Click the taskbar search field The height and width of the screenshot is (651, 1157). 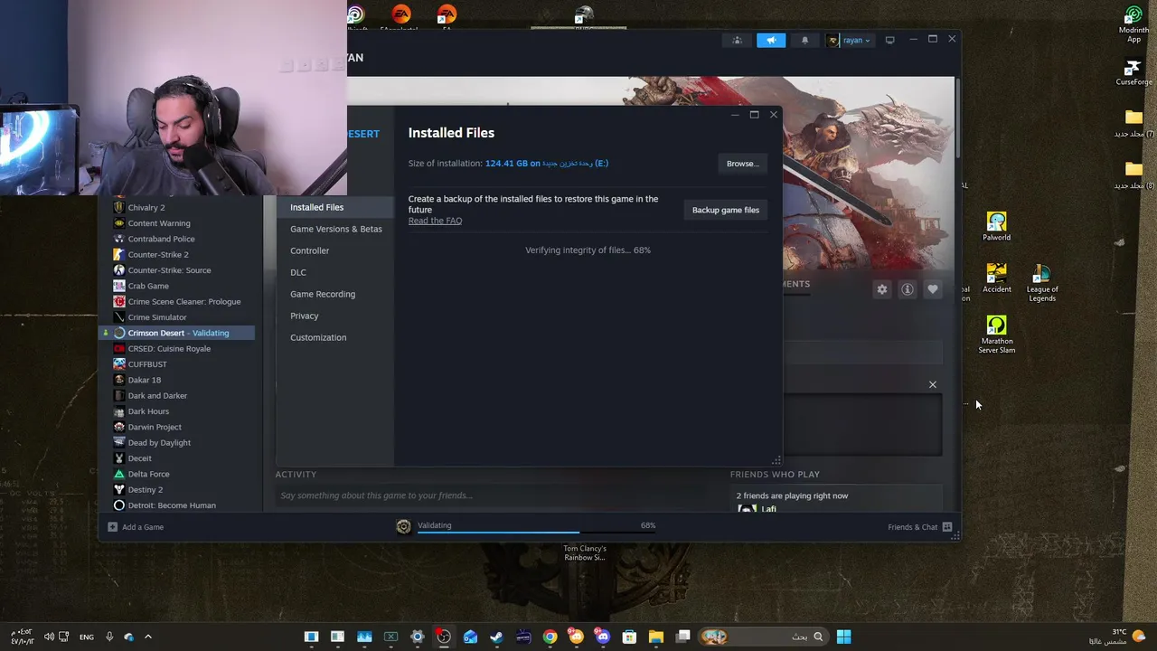click(x=764, y=637)
